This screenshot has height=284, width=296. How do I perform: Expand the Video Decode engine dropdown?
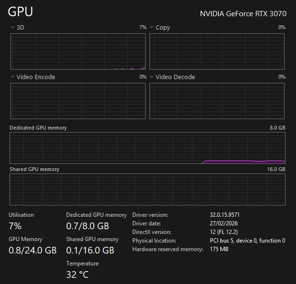point(152,77)
